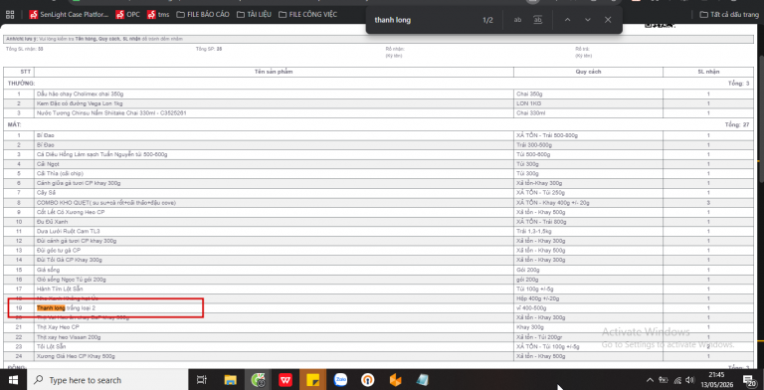
Task: Select the Cá Diêu Hồng Làm sạch row
Action: pos(379,154)
